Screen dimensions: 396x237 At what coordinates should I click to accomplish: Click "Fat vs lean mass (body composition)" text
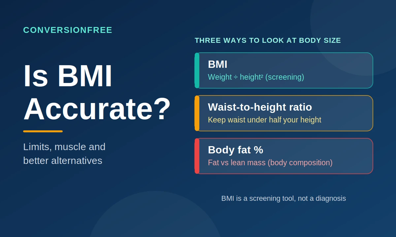pos(270,163)
